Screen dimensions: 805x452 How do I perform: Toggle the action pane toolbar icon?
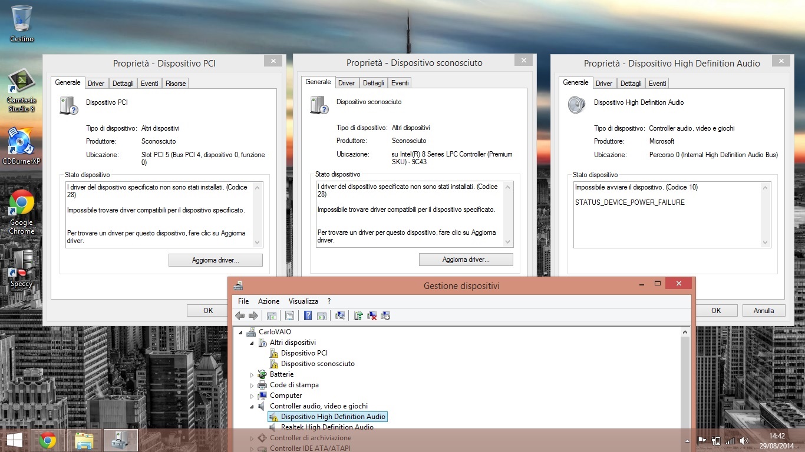(x=322, y=315)
